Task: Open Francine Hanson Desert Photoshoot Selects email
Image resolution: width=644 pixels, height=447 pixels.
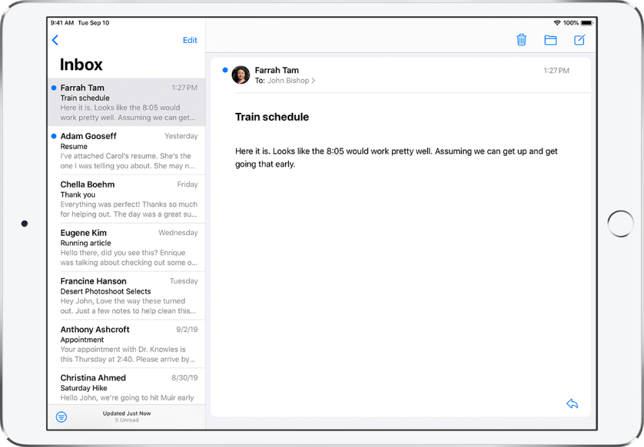Action: click(x=126, y=296)
